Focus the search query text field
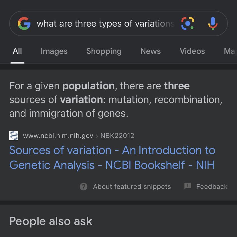Image resolution: width=237 pixels, height=237 pixels. click(105, 23)
